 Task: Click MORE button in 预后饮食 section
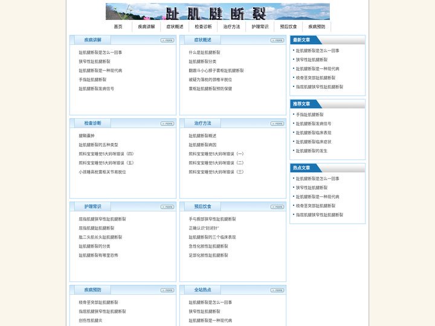[x=277, y=207]
